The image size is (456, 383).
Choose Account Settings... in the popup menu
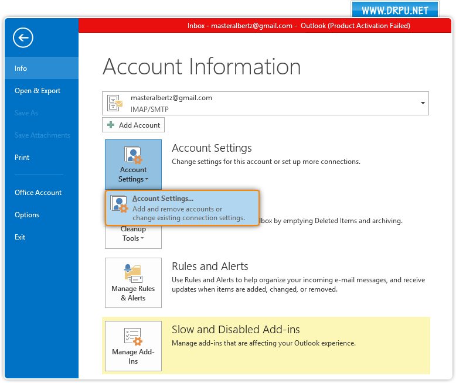point(182,208)
